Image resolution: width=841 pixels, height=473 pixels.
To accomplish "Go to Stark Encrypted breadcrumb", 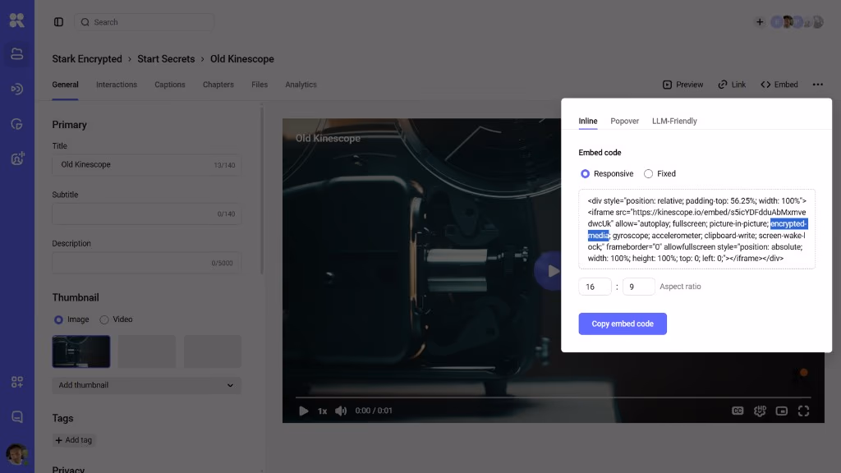I will [87, 59].
